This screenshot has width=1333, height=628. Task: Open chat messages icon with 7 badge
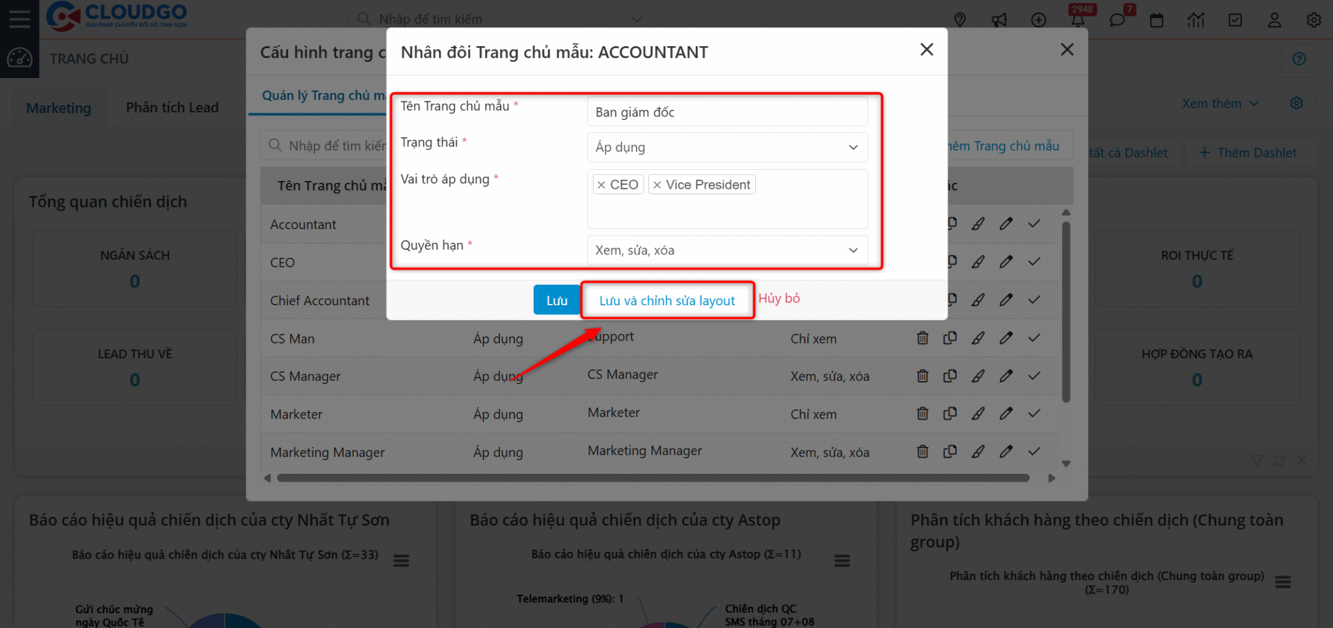pos(1118,20)
